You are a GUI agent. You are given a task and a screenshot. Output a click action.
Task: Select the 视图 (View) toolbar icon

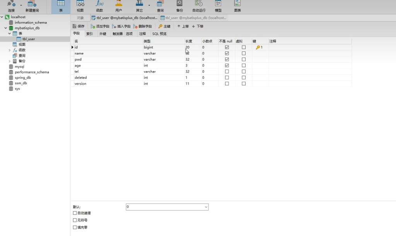pyautogui.click(x=80, y=5)
